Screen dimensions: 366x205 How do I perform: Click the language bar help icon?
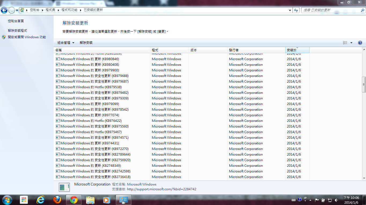[x=300, y=199]
